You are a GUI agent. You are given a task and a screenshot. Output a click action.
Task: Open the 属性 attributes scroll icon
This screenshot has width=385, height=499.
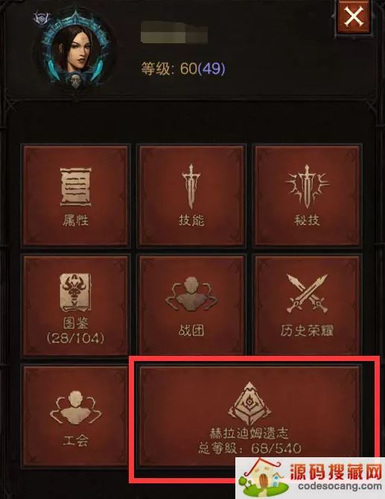point(76,186)
